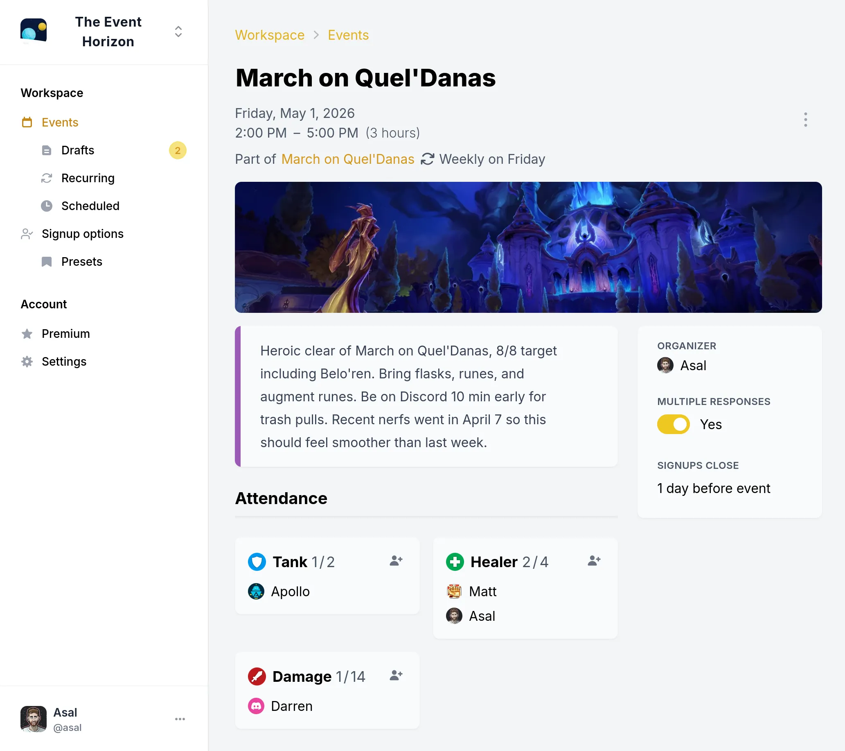Click the Events breadcrumb link
Screen dimensions: 845x751
coord(348,35)
